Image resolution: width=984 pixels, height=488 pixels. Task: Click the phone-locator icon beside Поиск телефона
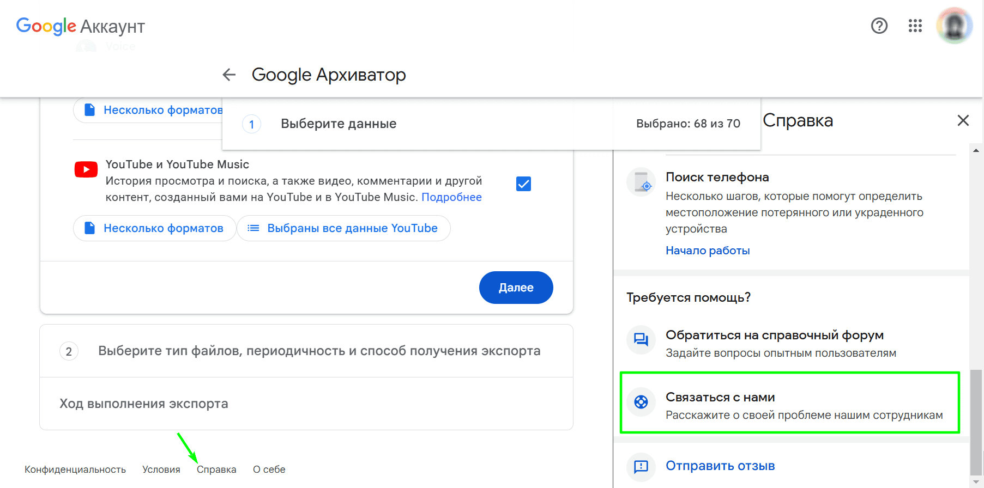641,182
